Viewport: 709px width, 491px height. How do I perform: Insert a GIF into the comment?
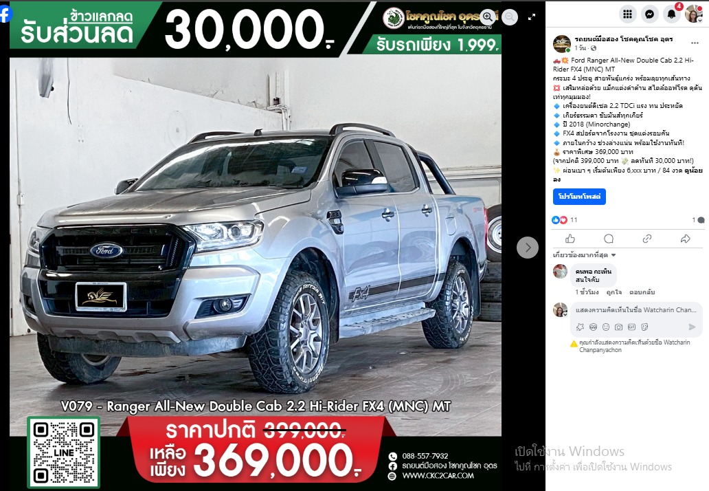(x=631, y=327)
